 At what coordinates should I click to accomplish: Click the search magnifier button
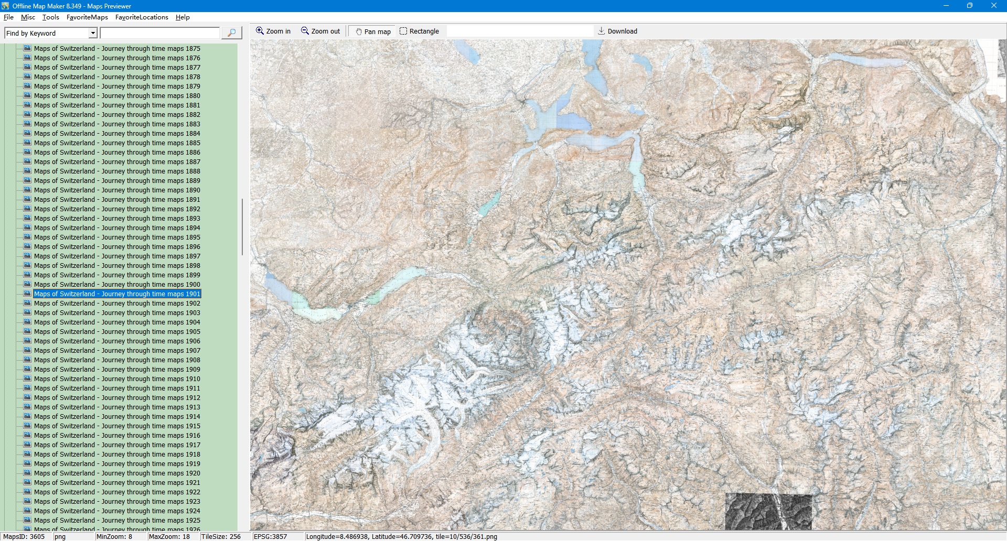point(231,33)
